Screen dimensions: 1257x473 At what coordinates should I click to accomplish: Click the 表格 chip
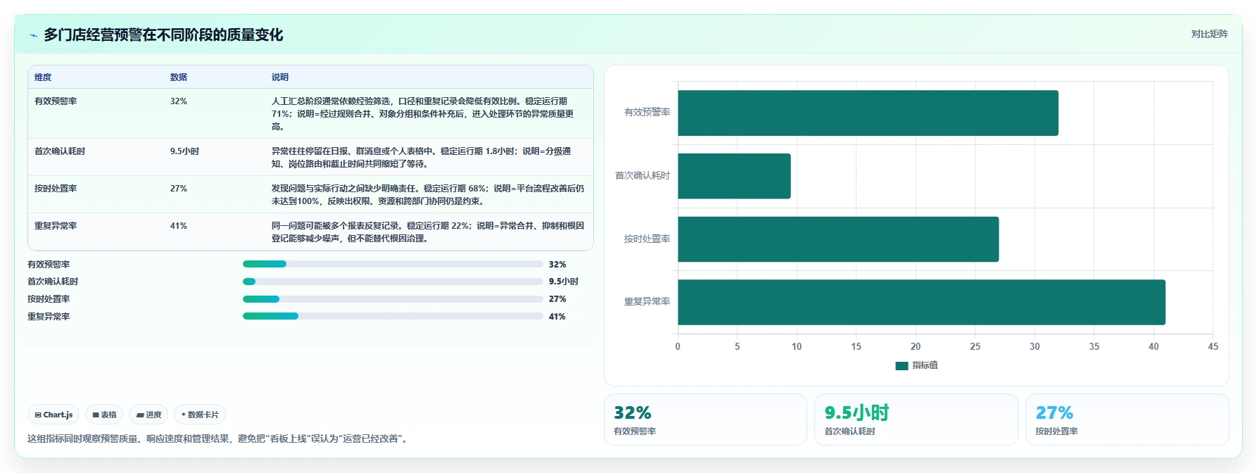point(104,415)
